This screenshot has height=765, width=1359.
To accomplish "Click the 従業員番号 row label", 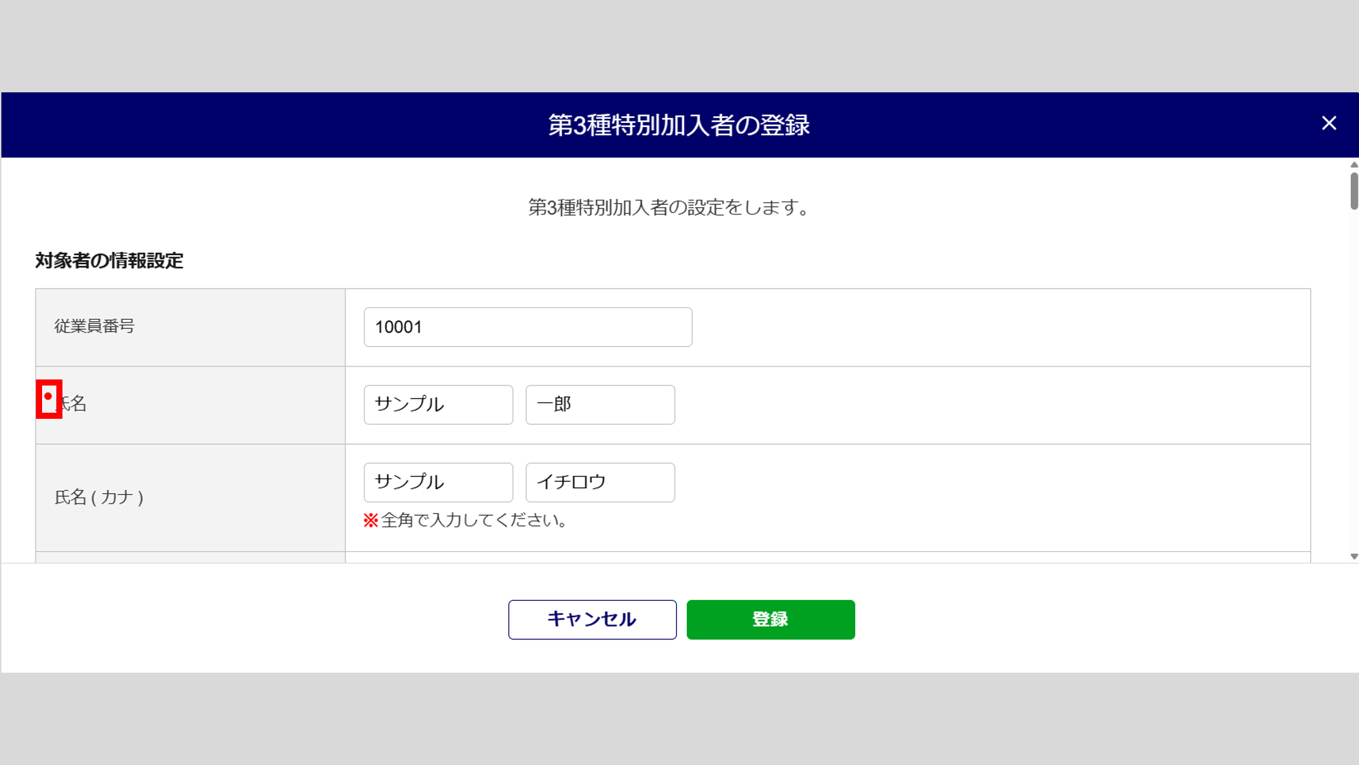I will click(x=95, y=326).
